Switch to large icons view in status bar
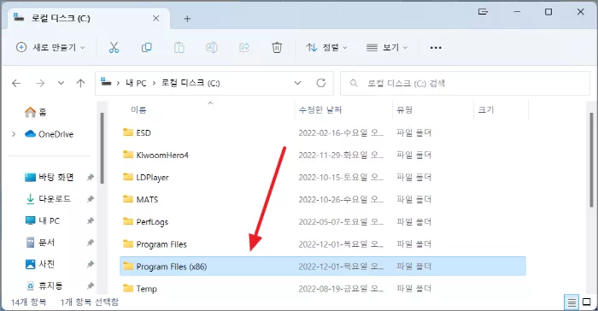Image resolution: width=598 pixels, height=311 pixels. click(587, 302)
